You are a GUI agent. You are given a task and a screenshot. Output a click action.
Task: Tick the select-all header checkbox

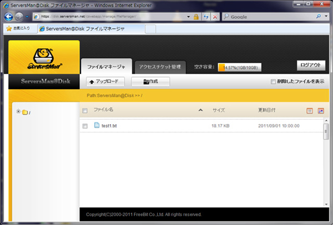pyautogui.click(x=85, y=111)
